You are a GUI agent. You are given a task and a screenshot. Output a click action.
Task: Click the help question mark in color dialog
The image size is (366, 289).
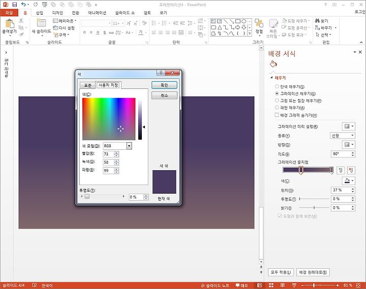[x=161, y=73]
